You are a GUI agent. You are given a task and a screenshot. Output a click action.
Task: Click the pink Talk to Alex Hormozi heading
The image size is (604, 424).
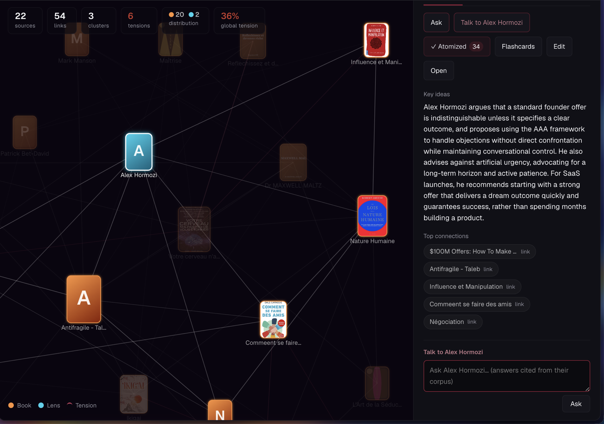pos(453,352)
